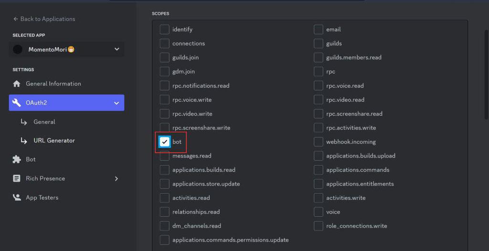Open the MomentoMori selected app dropdown
This screenshot has width=489, height=251.
pos(117,49)
